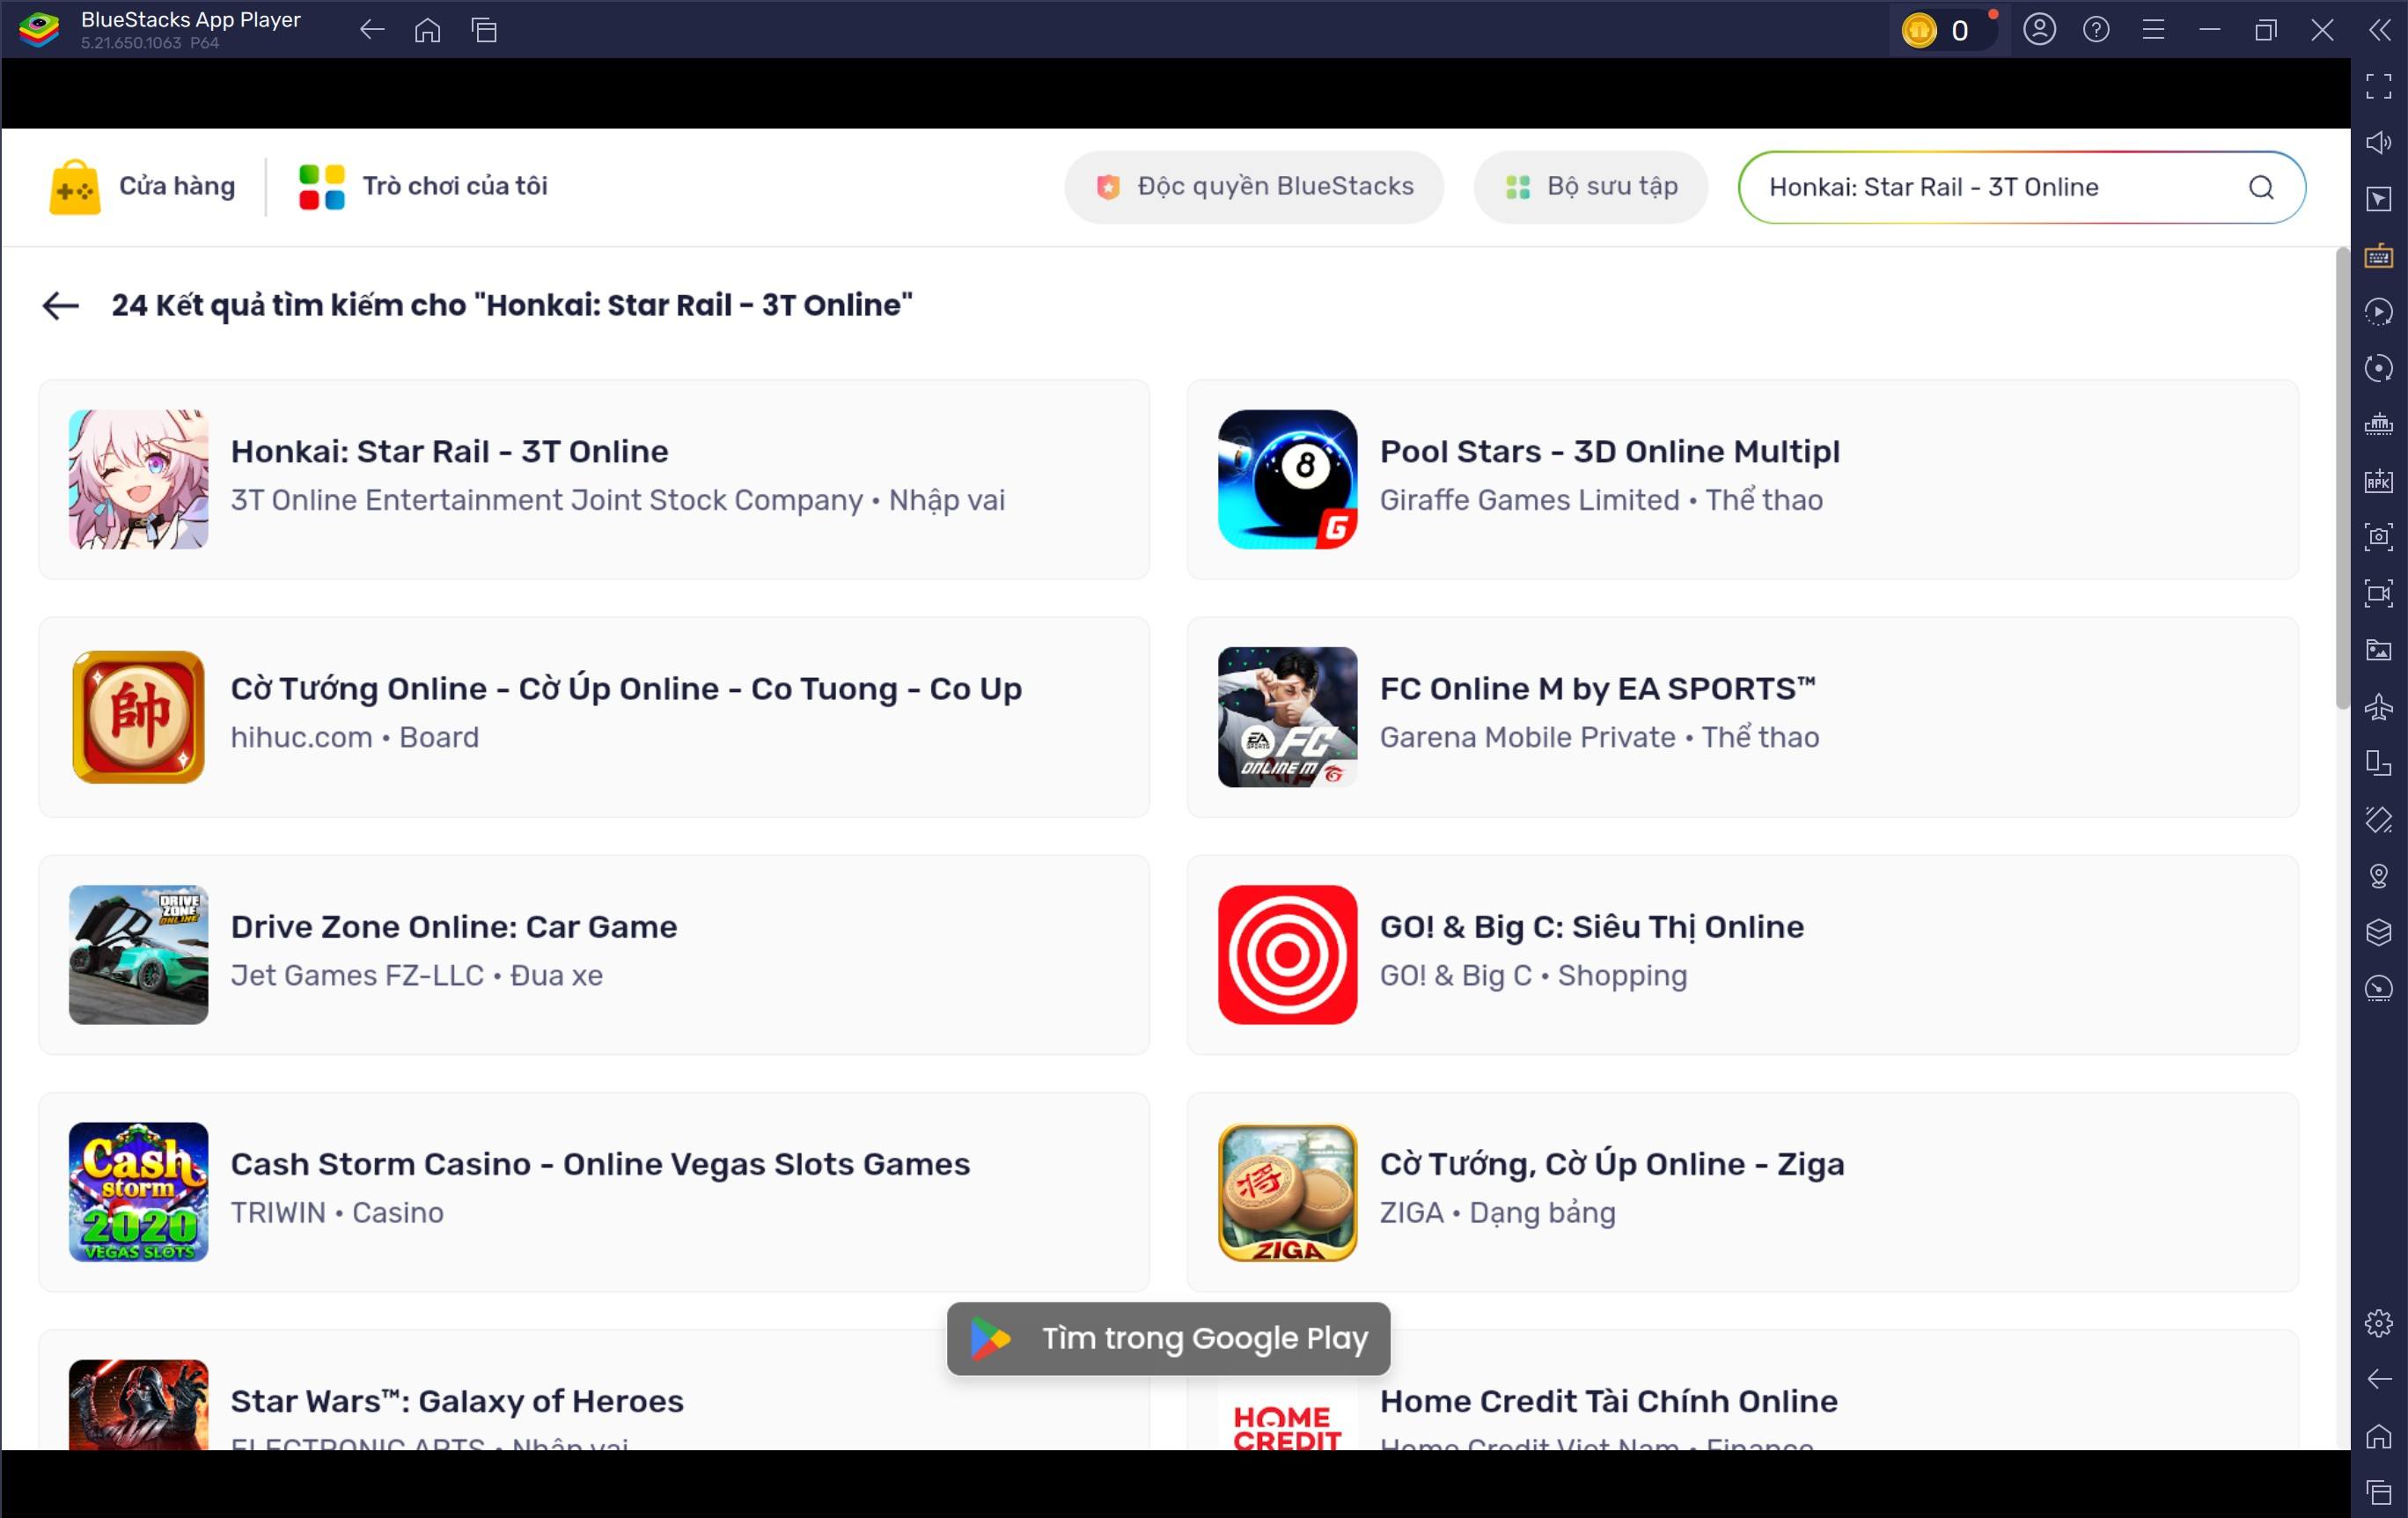
Task: Take a screenshot using sidebar camera icon
Action: (x=2379, y=536)
